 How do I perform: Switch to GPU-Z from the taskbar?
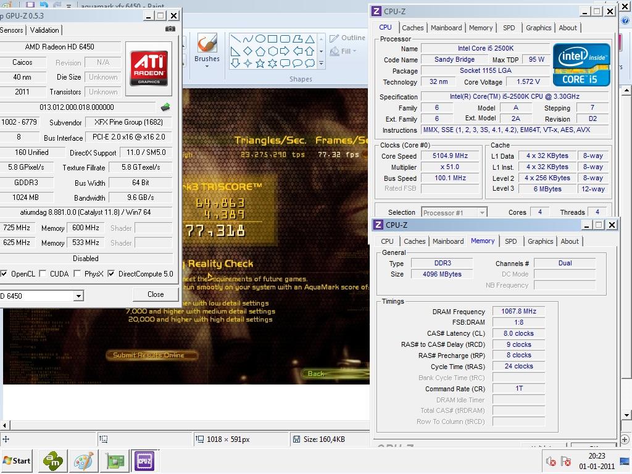tap(114, 460)
